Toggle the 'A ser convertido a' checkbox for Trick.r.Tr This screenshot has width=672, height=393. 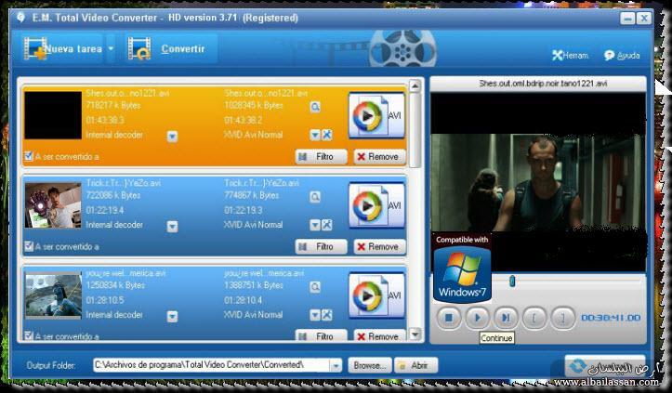pos(29,246)
